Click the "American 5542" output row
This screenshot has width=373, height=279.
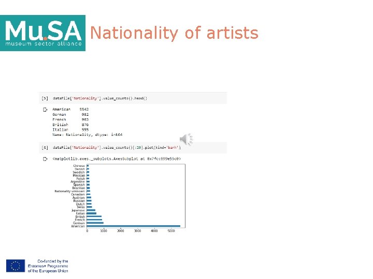(x=70, y=110)
